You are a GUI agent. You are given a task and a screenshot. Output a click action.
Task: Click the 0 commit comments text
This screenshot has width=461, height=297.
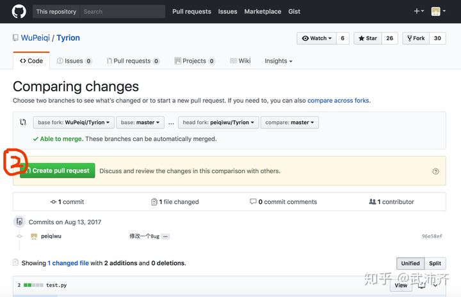287,202
